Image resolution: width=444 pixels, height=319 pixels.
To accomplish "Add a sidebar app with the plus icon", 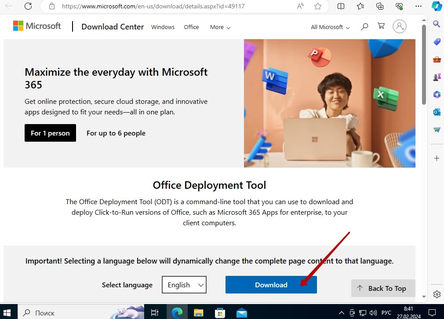I will click(x=437, y=158).
